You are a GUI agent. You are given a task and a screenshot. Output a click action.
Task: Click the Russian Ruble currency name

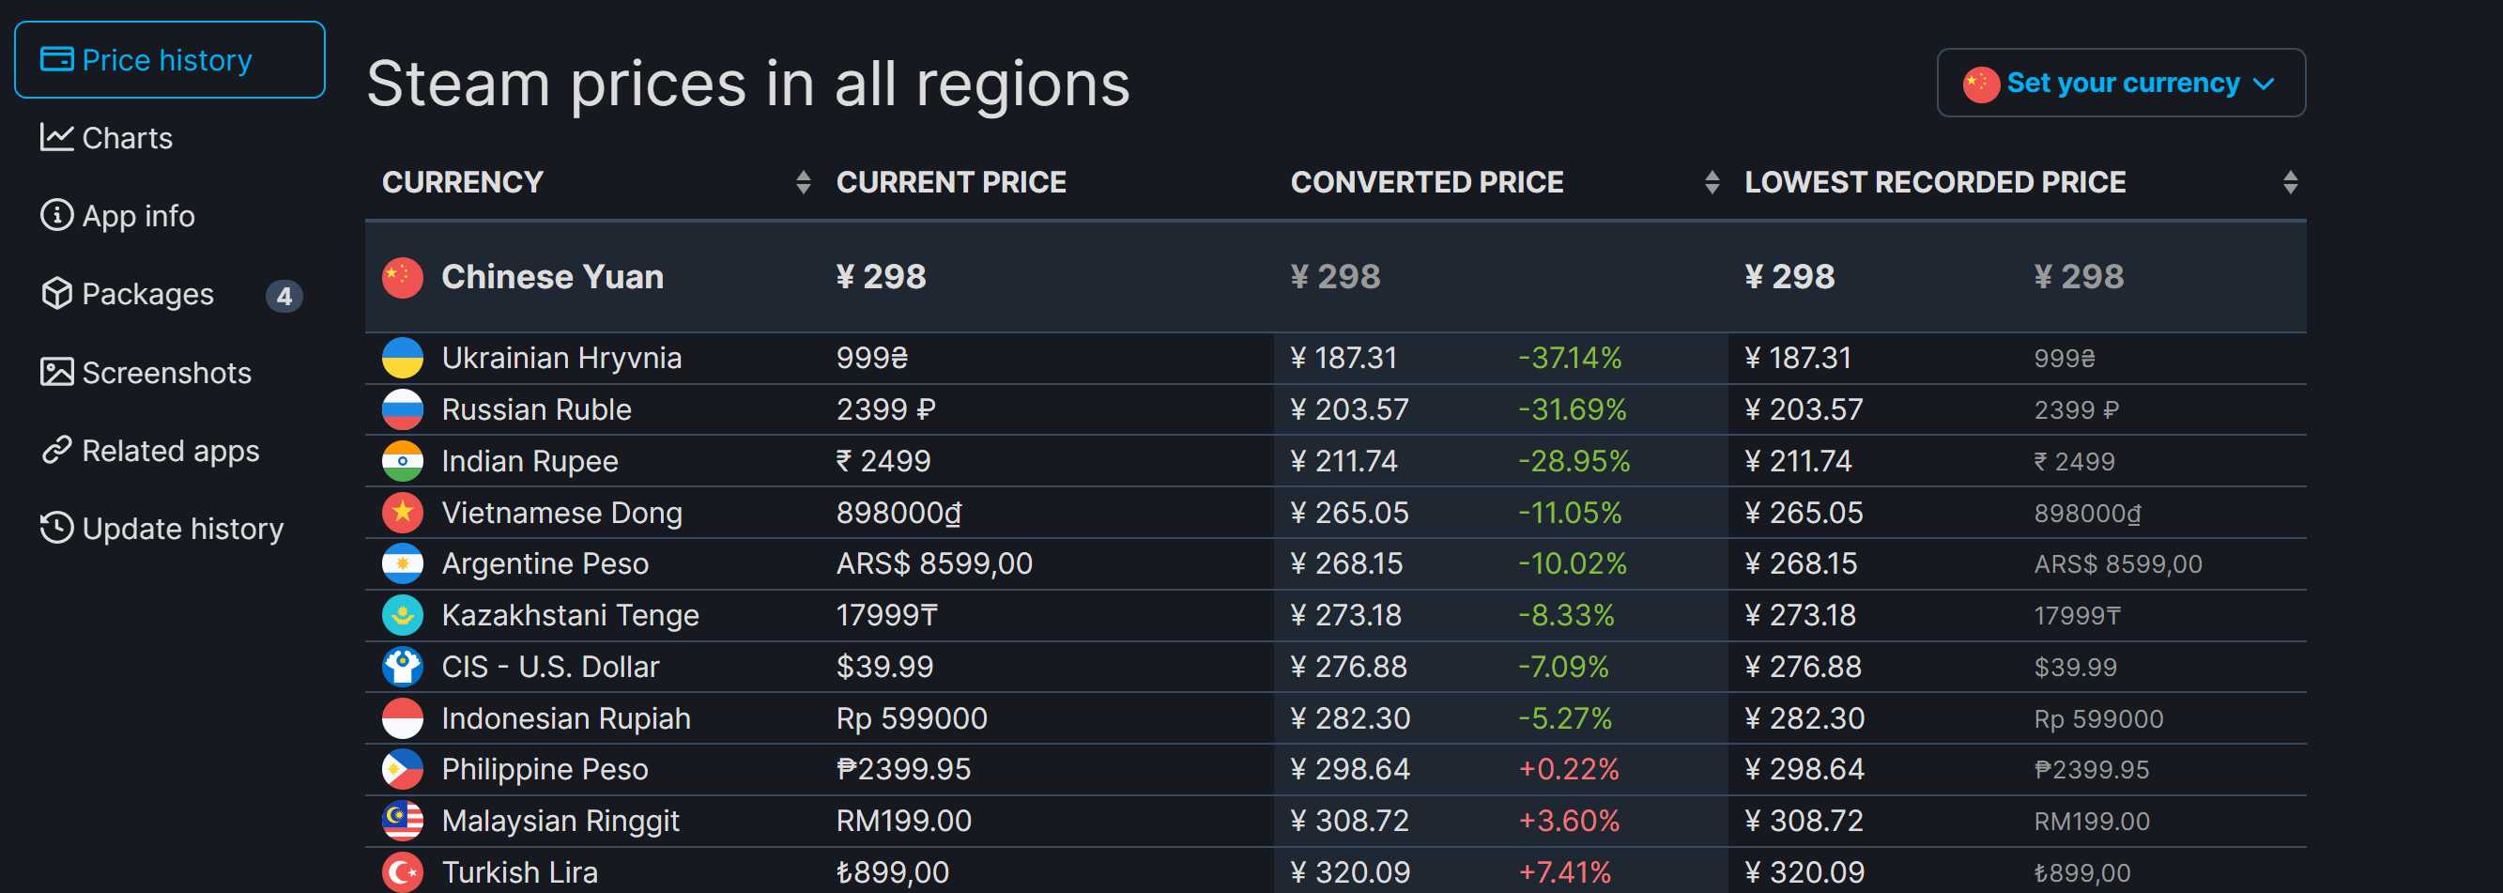pyautogui.click(x=536, y=409)
